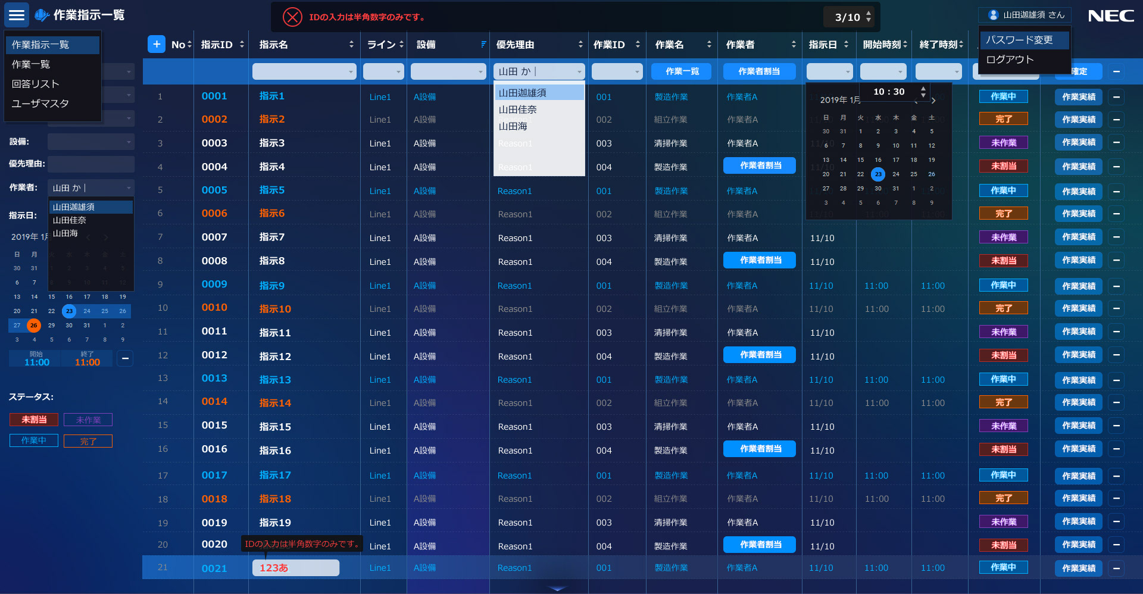Select 作業指示一覧 in the navigation menu
Image resolution: width=1143 pixels, height=594 pixels.
tap(52, 45)
